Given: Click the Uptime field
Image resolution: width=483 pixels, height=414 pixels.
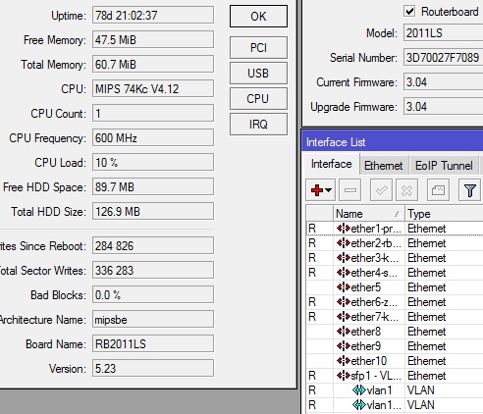Looking at the screenshot, I should [153, 15].
